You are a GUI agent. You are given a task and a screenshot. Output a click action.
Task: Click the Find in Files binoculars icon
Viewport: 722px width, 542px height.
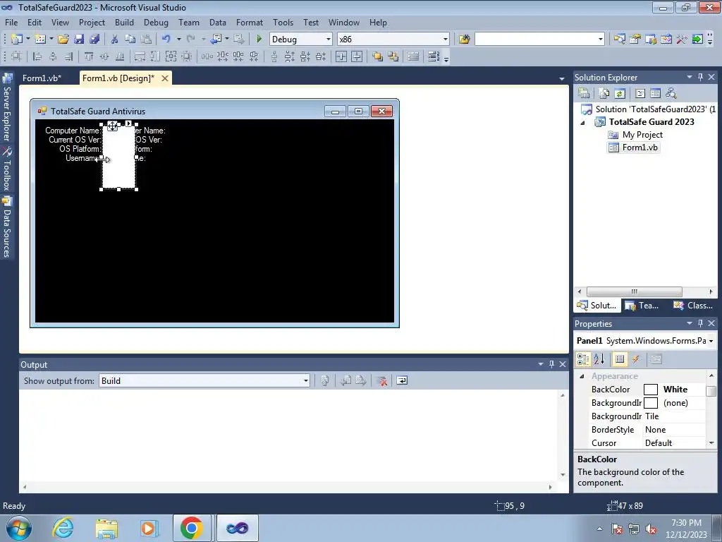click(x=464, y=40)
